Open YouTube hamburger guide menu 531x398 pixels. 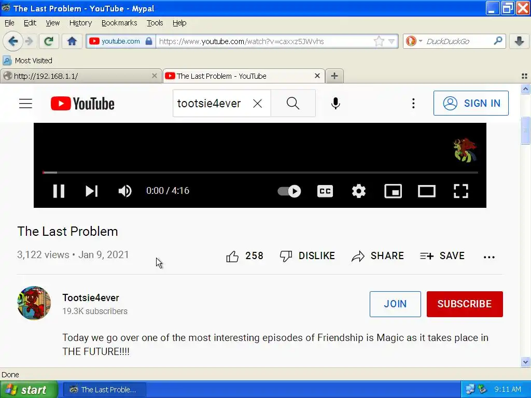(25, 103)
